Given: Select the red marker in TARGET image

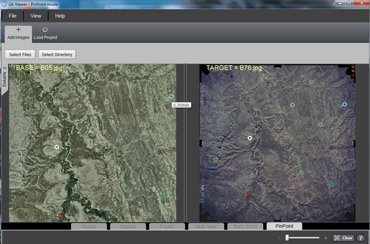Looking at the screenshot, I should pyautogui.click(x=249, y=193).
